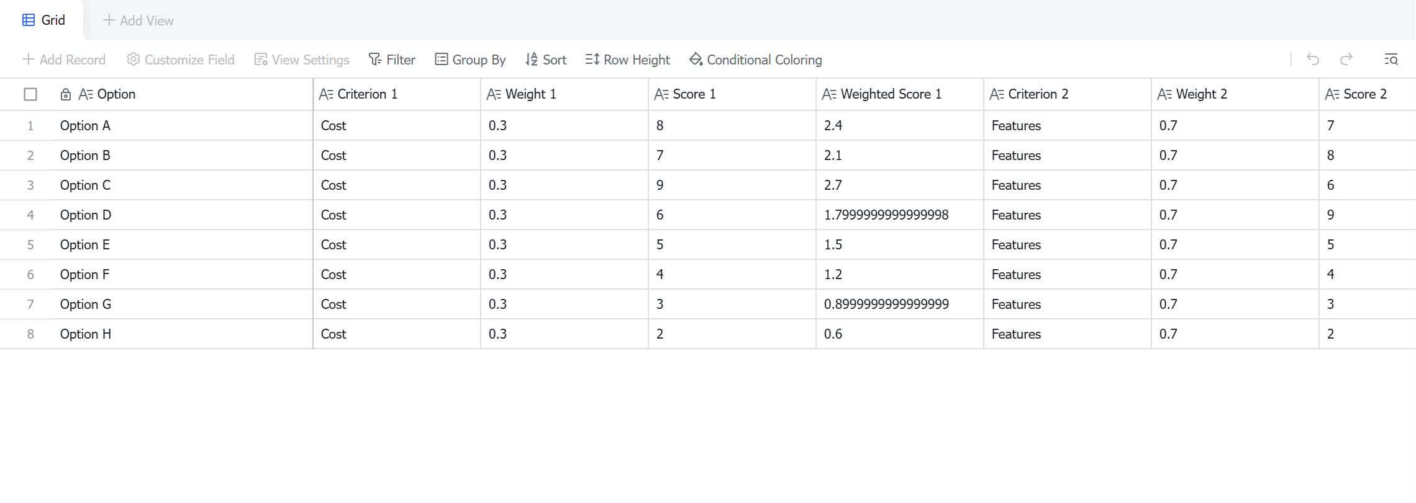Click the undo arrow icon
The height and width of the screenshot is (503, 1416).
(1312, 59)
